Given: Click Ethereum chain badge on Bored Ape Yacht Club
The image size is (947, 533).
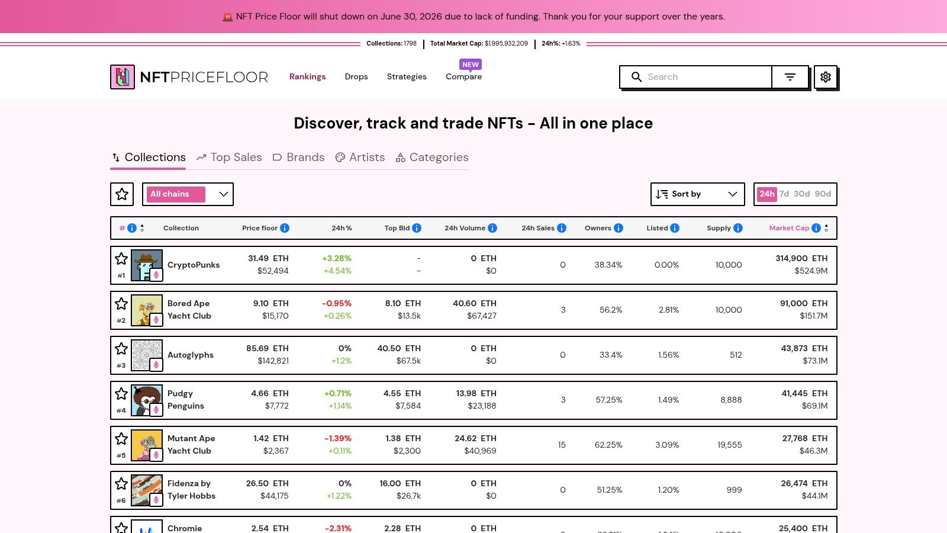Looking at the screenshot, I should pos(156,320).
